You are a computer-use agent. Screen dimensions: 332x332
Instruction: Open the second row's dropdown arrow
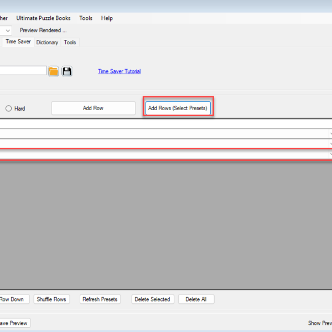click(x=330, y=144)
